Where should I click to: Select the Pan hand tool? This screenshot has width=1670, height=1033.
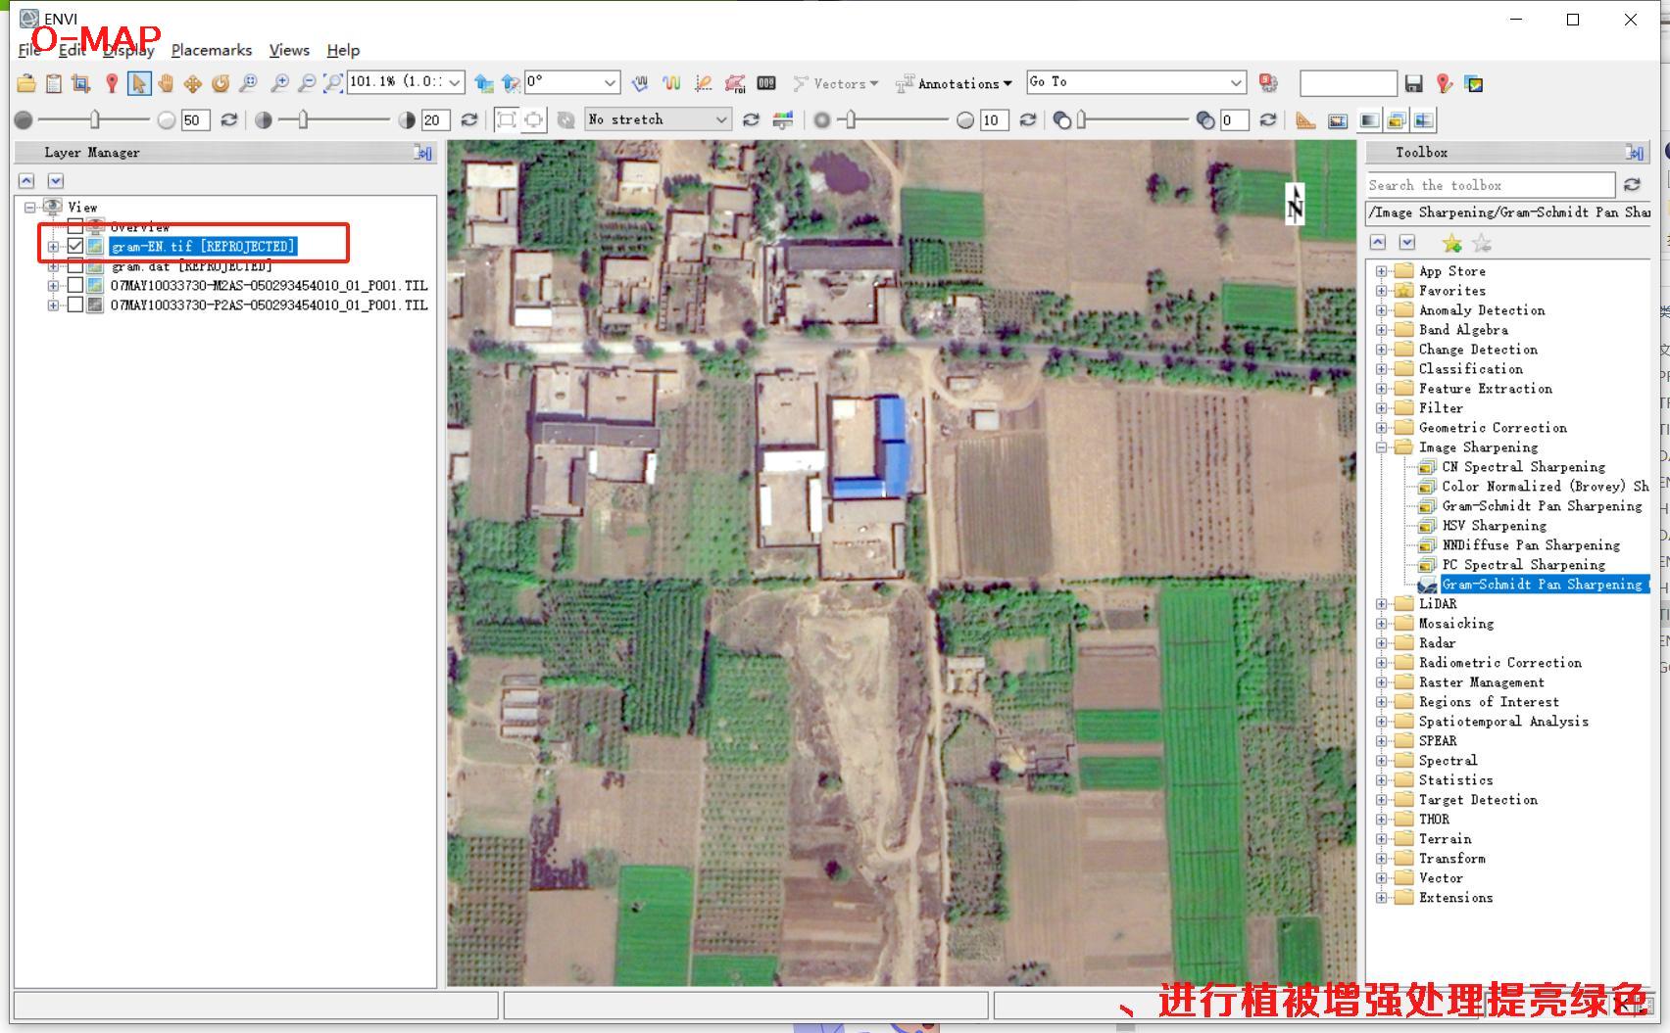point(166,83)
